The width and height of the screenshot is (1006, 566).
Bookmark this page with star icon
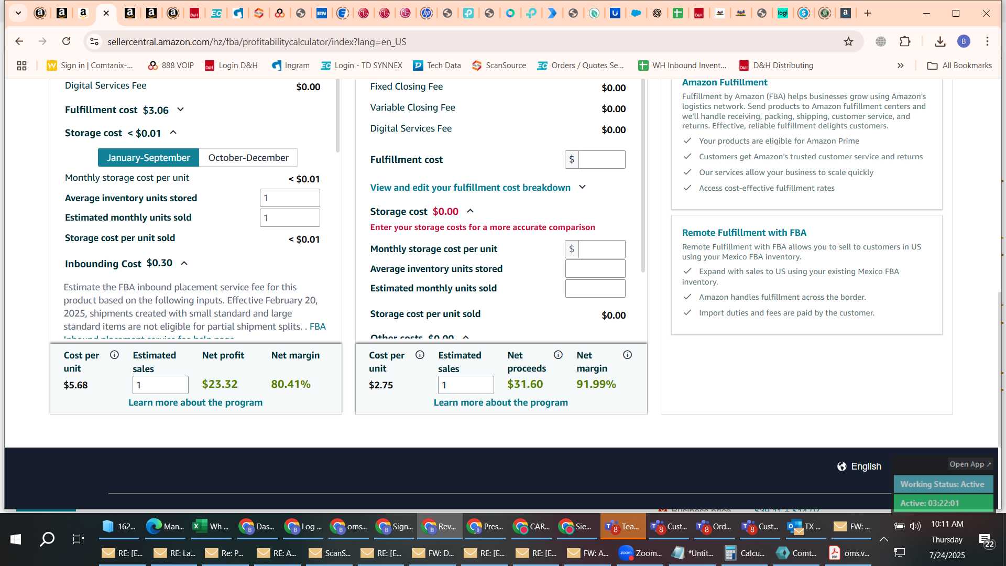pyautogui.click(x=848, y=41)
